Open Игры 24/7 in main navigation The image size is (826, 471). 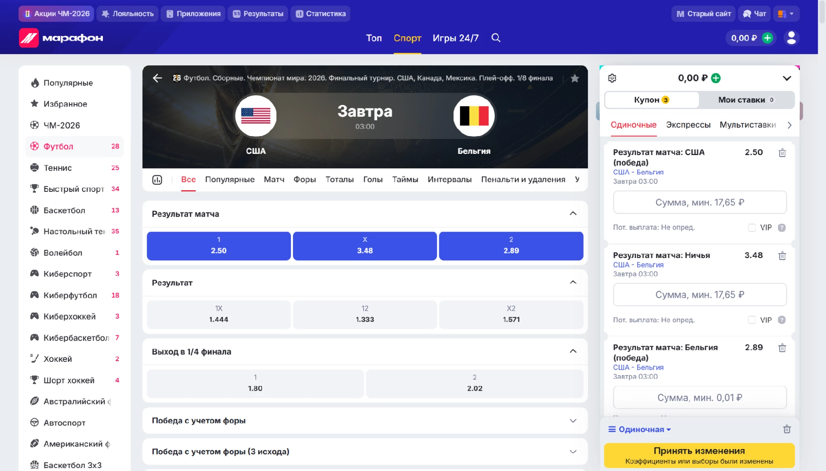(455, 38)
